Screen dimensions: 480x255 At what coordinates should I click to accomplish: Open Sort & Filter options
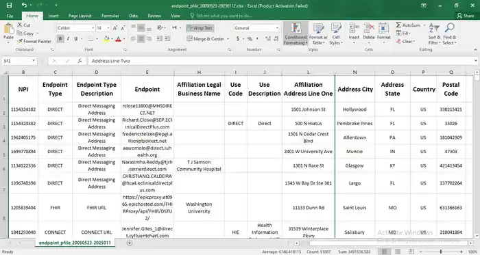434,34
